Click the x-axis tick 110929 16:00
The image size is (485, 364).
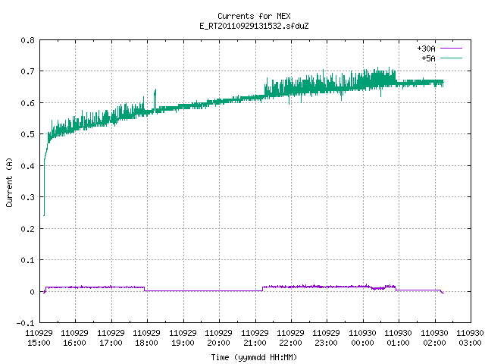(x=74, y=338)
